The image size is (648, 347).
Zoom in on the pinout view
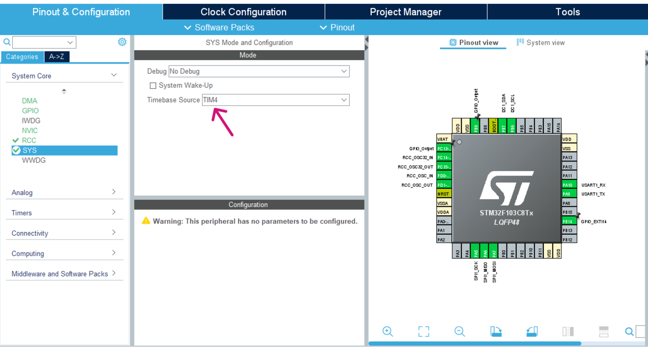tap(387, 331)
